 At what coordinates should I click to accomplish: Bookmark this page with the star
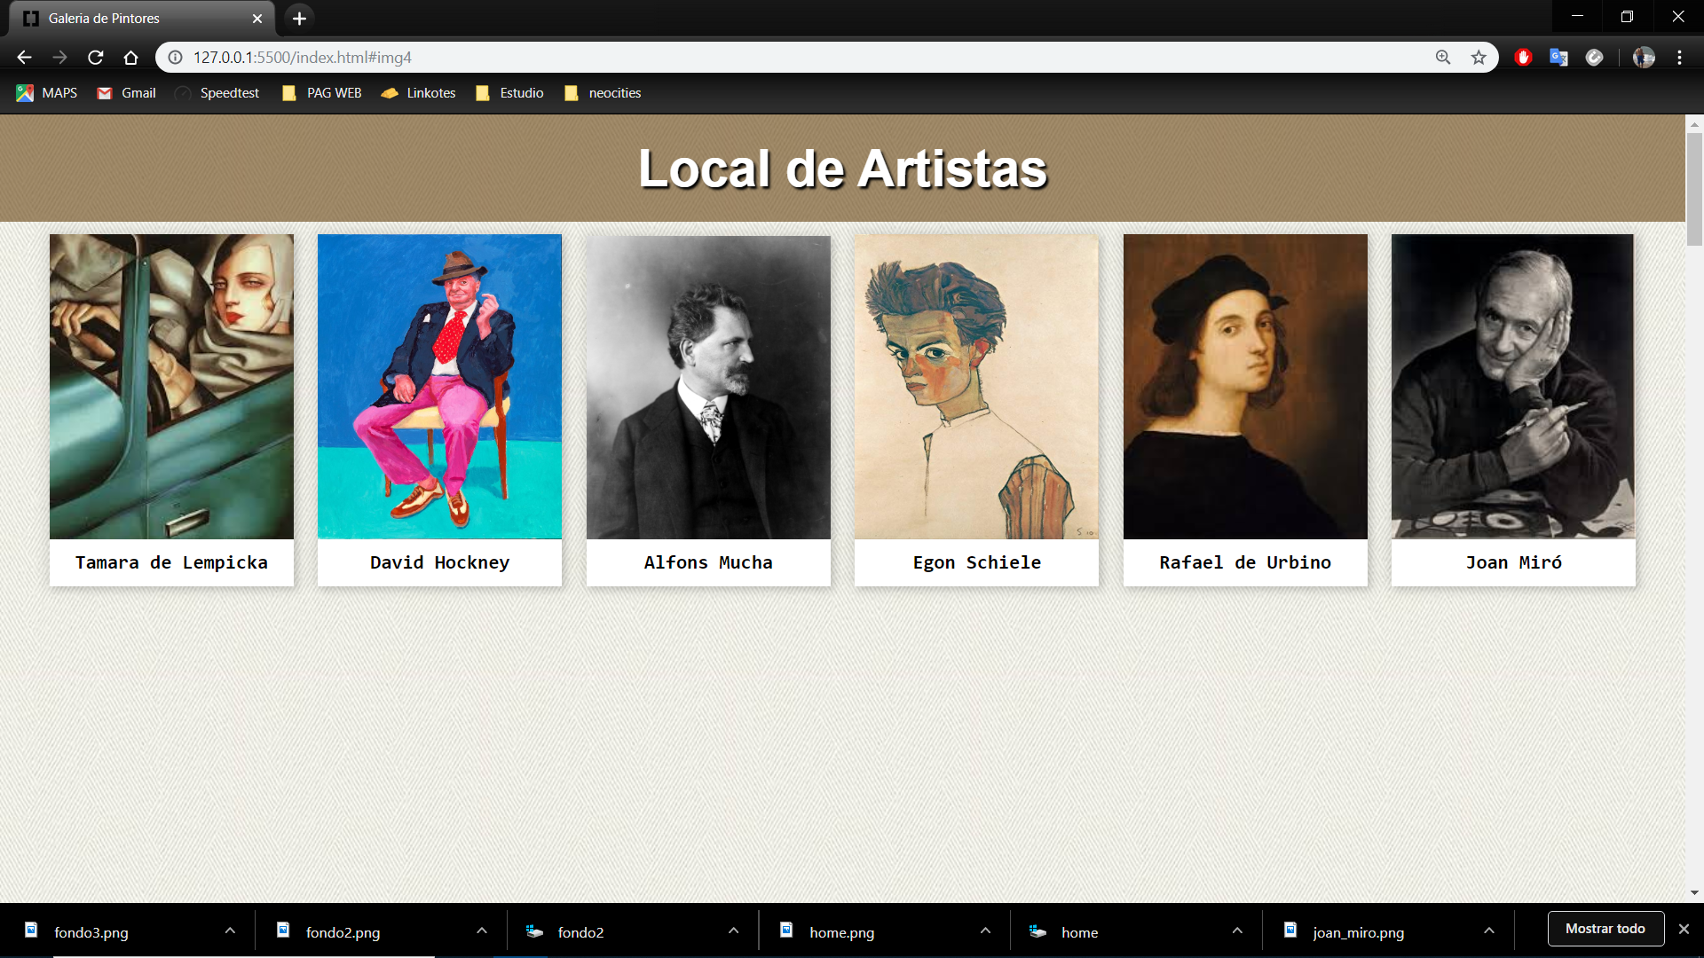pyautogui.click(x=1479, y=58)
